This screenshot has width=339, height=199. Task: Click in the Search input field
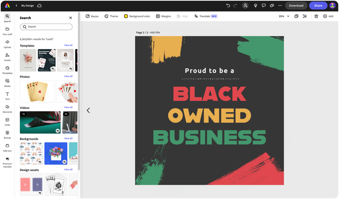(x=46, y=27)
